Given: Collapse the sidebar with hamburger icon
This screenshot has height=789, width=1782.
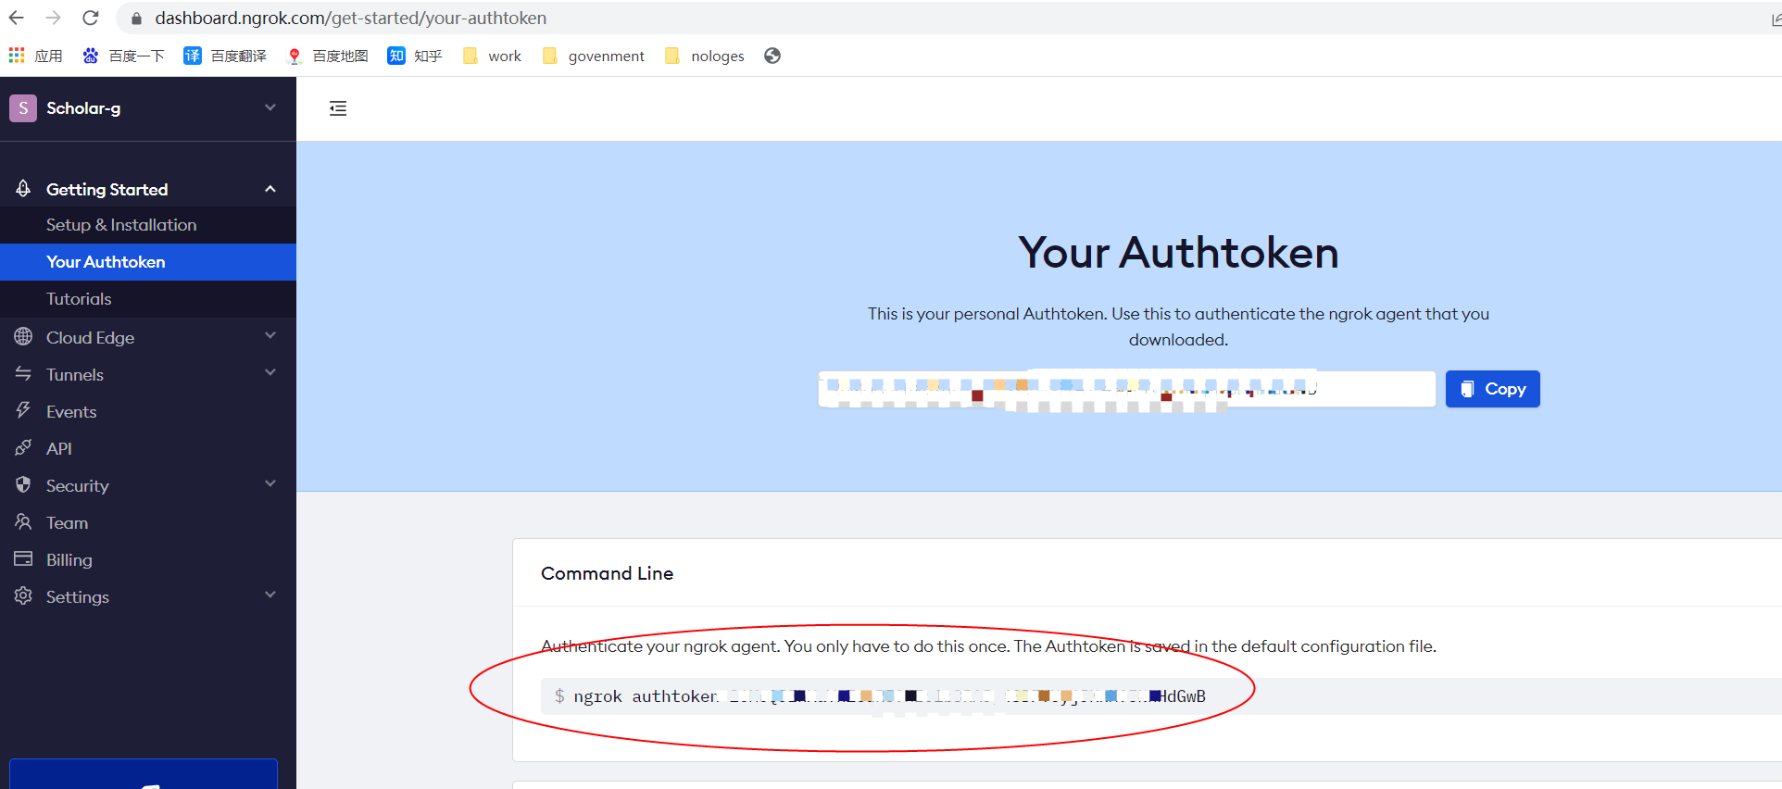Looking at the screenshot, I should point(338,108).
